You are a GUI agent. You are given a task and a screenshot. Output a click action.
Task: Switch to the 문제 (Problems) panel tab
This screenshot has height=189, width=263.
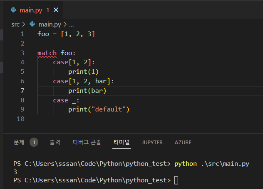click(19, 142)
